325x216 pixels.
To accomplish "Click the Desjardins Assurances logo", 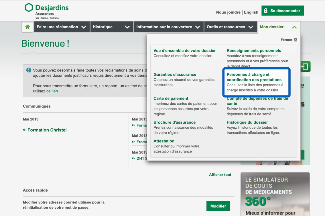I will (x=47, y=11).
